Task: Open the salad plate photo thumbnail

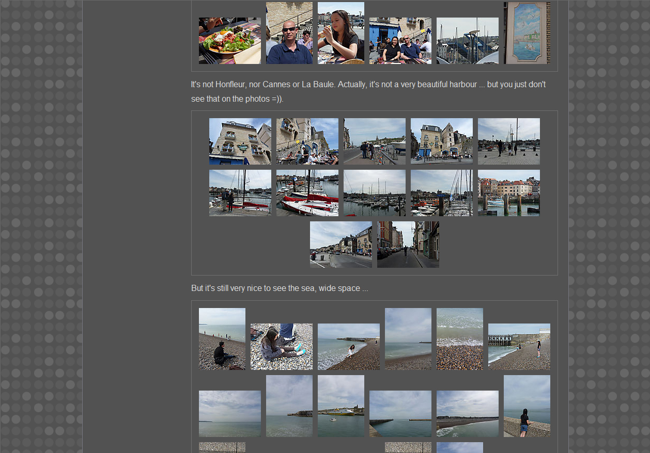Action: coord(229,41)
